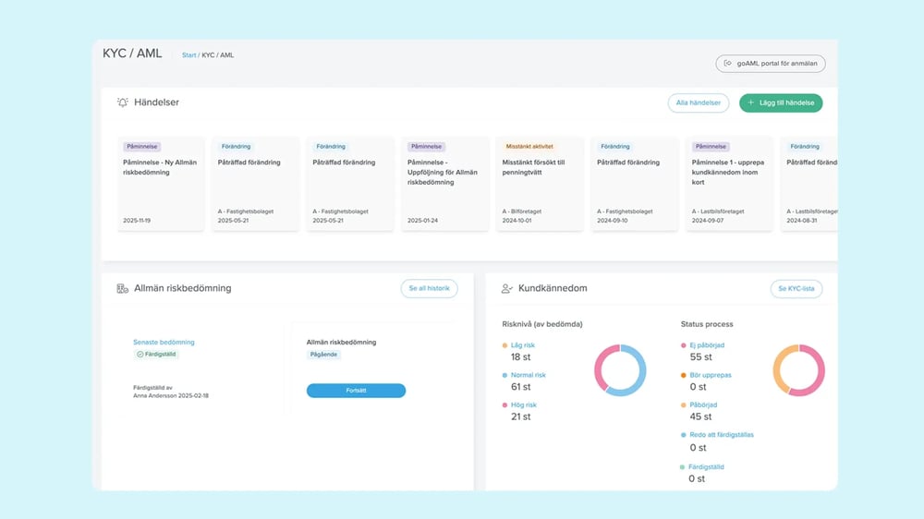This screenshot has height=519, width=924.
Task: Click the green checkmark in Färdigställd badge
Action: 140,354
